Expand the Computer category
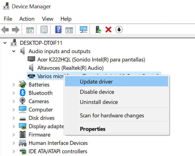This screenshot has height=156, width=195. click(14, 110)
